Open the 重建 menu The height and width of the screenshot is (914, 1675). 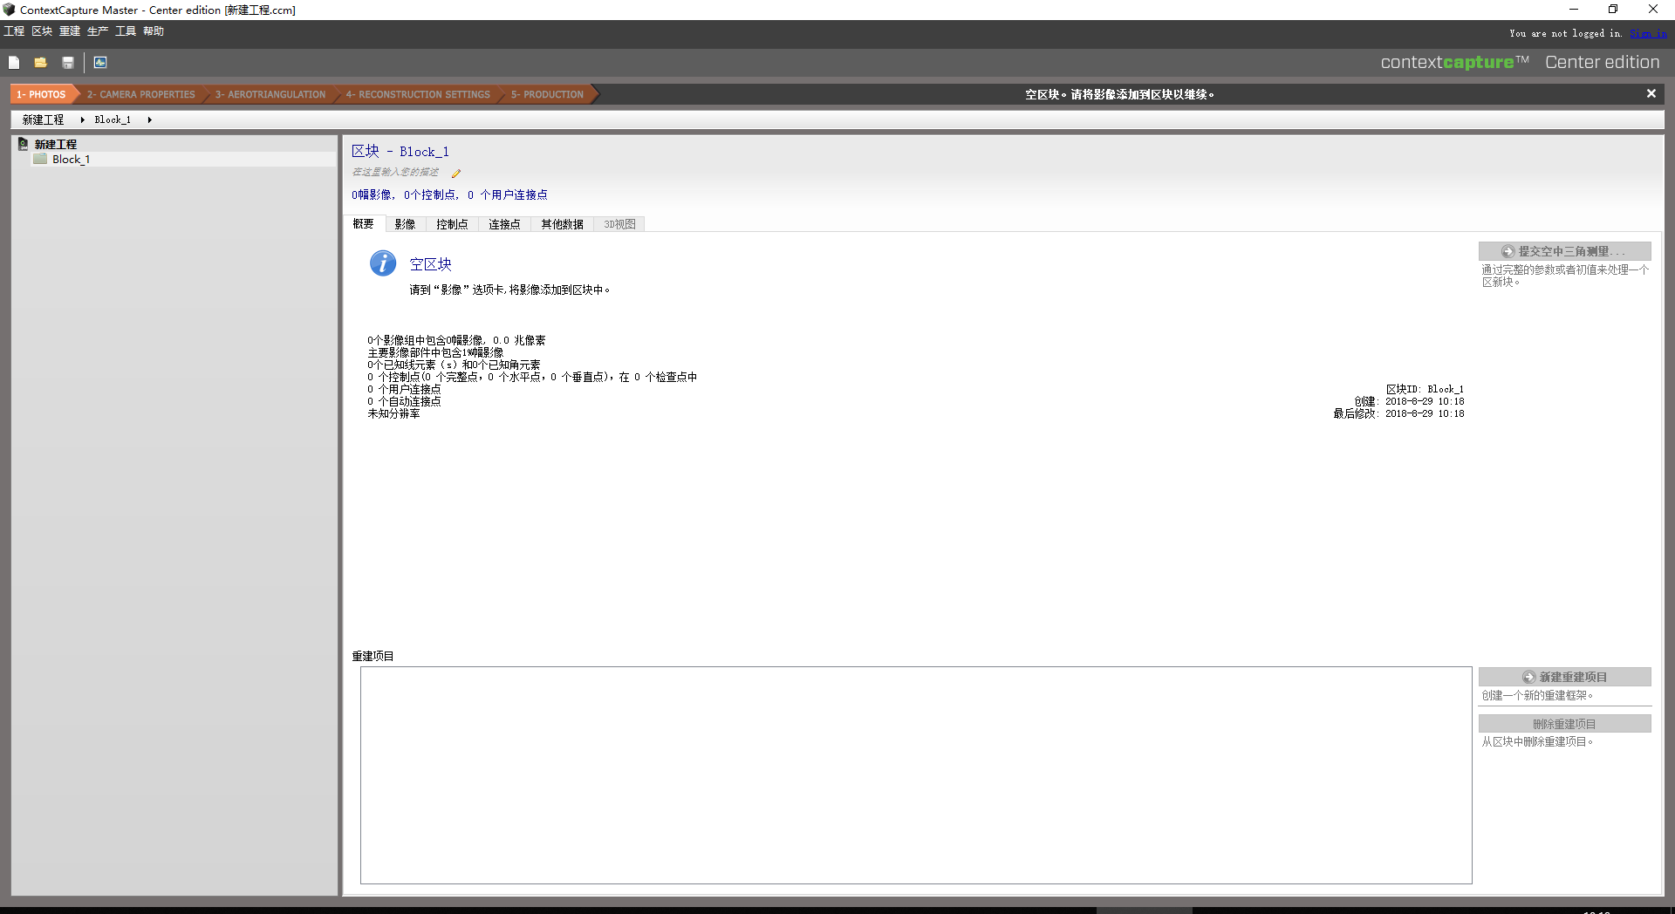click(70, 31)
